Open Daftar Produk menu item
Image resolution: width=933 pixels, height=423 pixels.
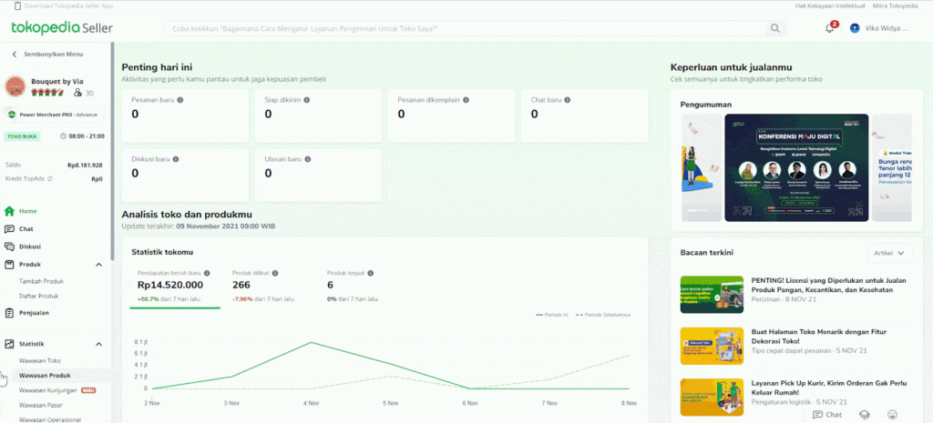[38, 296]
